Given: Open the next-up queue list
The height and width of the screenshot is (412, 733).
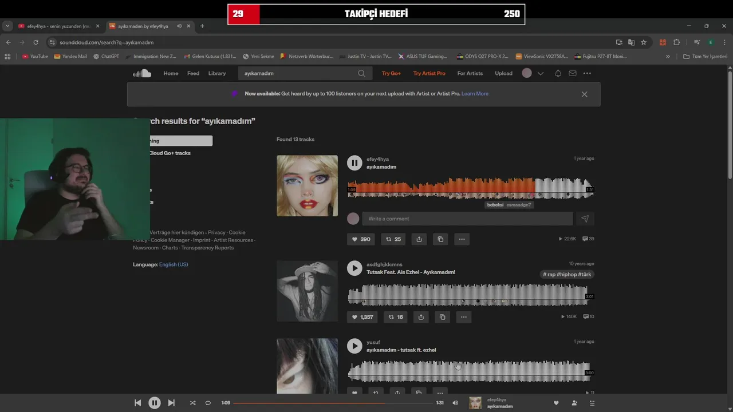Looking at the screenshot, I should (592, 403).
